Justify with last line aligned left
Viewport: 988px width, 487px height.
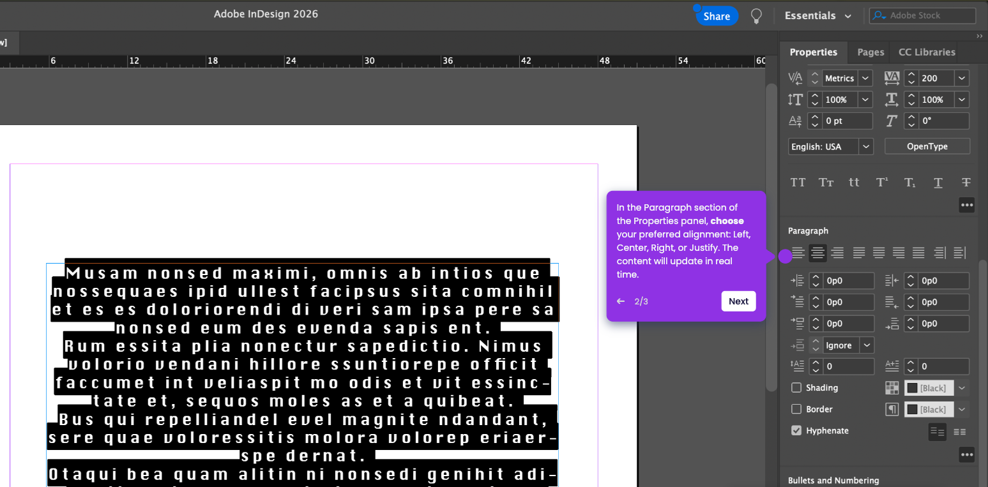click(859, 253)
